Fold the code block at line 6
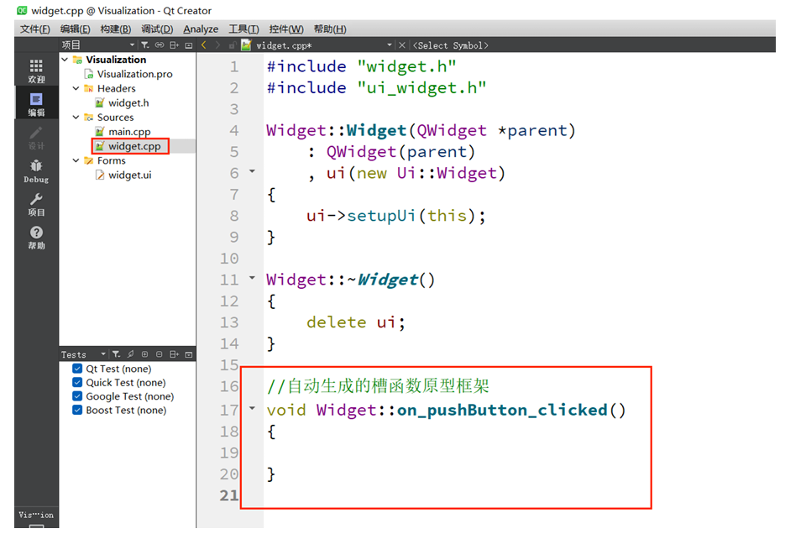This screenshot has height=534, width=806. click(253, 171)
